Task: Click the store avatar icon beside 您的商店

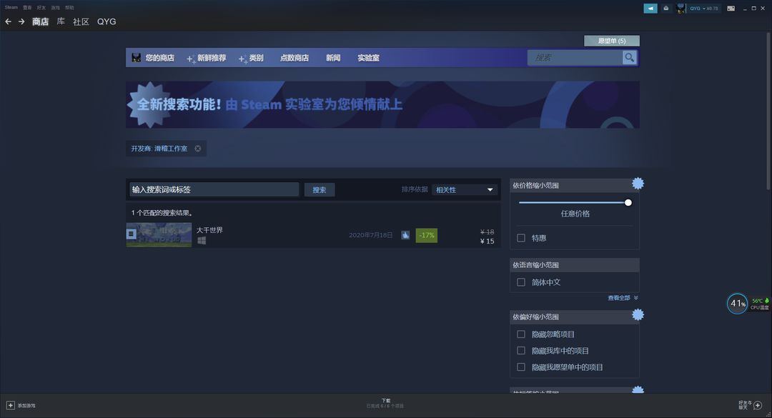Action: point(137,58)
